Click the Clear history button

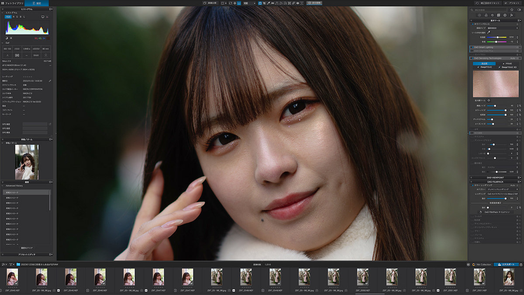(27, 248)
